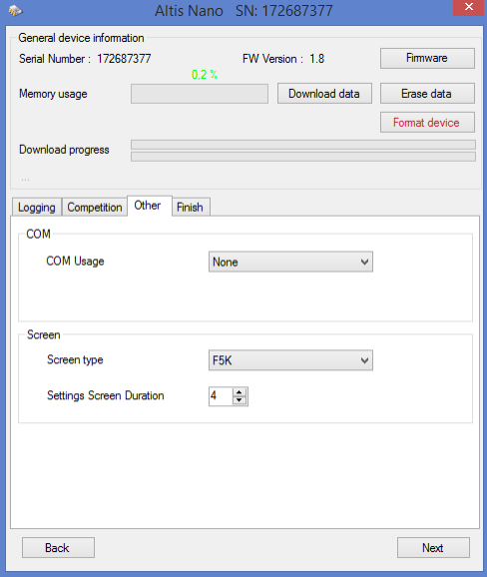Image resolution: width=487 pixels, height=577 pixels.
Task: Switch to the Competition tab
Action: [x=95, y=208]
